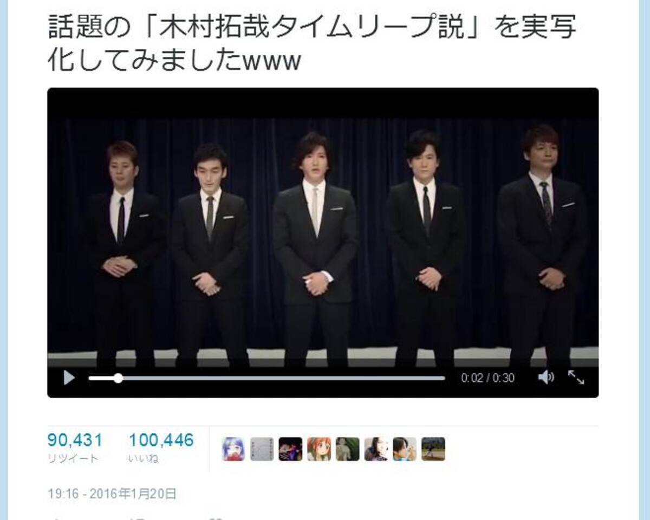Open the fourth orange-haired liker avatar

point(319,449)
